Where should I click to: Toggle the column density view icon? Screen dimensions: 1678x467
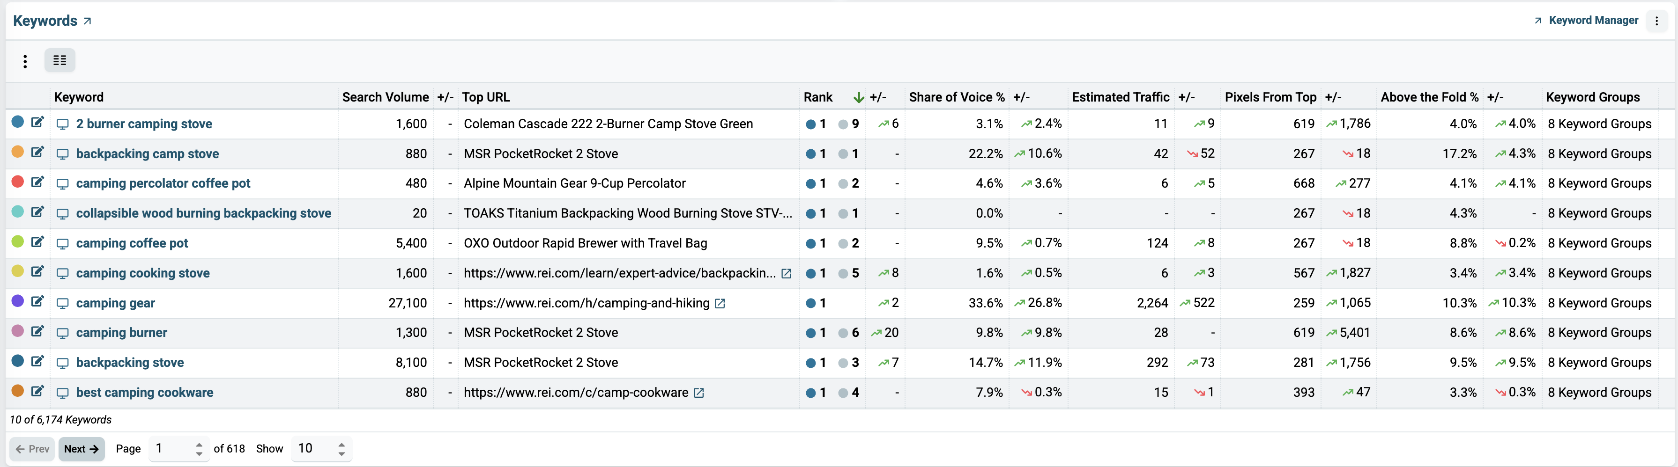(60, 60)
